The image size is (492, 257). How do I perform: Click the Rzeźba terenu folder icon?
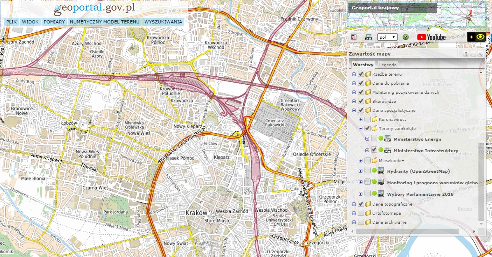point(368,74)
